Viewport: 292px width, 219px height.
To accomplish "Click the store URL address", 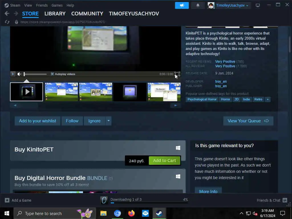I will [x=63, y=22].
